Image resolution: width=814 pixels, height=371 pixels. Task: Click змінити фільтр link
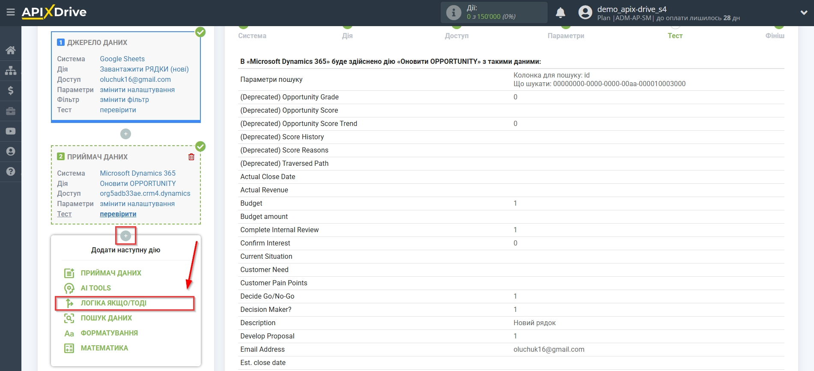pos(124,99)
